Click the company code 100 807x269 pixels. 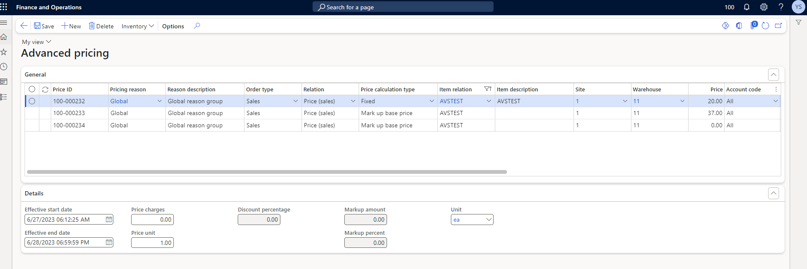729,7
